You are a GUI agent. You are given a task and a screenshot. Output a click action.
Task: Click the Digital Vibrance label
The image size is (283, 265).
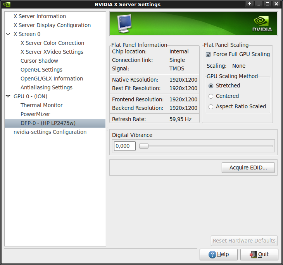[x=132, y=135]
